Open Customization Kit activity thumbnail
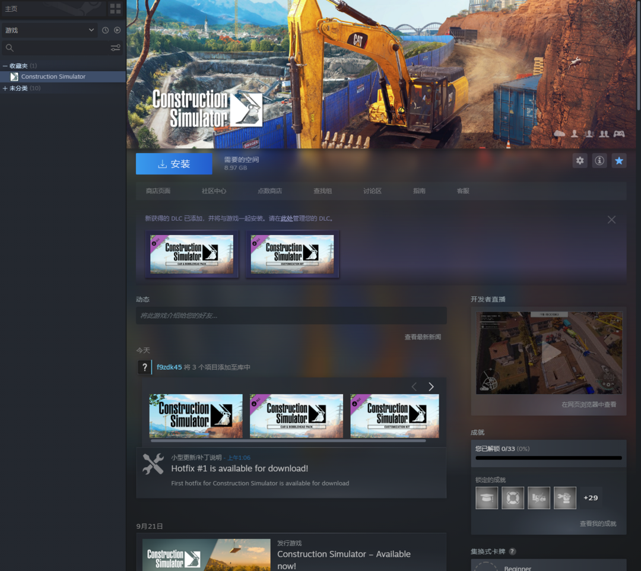The image size is (641, 571). [395, 415]
